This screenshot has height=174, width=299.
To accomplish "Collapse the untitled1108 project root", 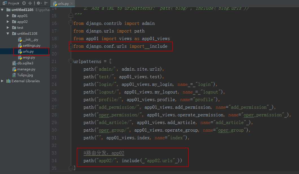I will tap(2, 10).
